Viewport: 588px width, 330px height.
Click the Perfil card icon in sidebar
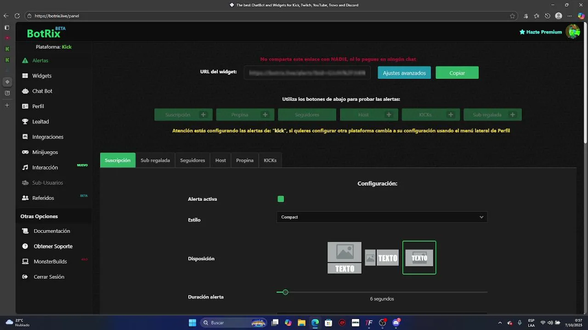(x=25, y=106)
